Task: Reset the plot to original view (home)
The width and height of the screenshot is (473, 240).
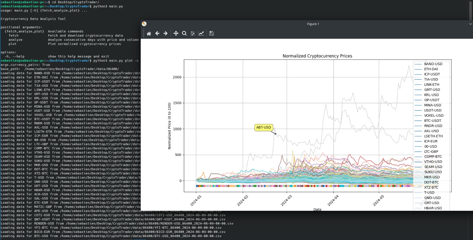Action: pyautogui.click(x=149, y=33)
